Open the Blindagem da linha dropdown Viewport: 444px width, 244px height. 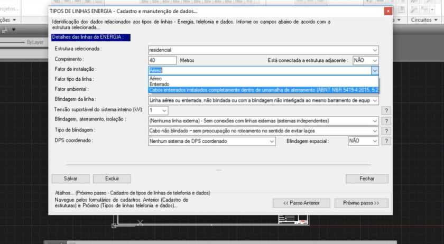tap(375, 100)
